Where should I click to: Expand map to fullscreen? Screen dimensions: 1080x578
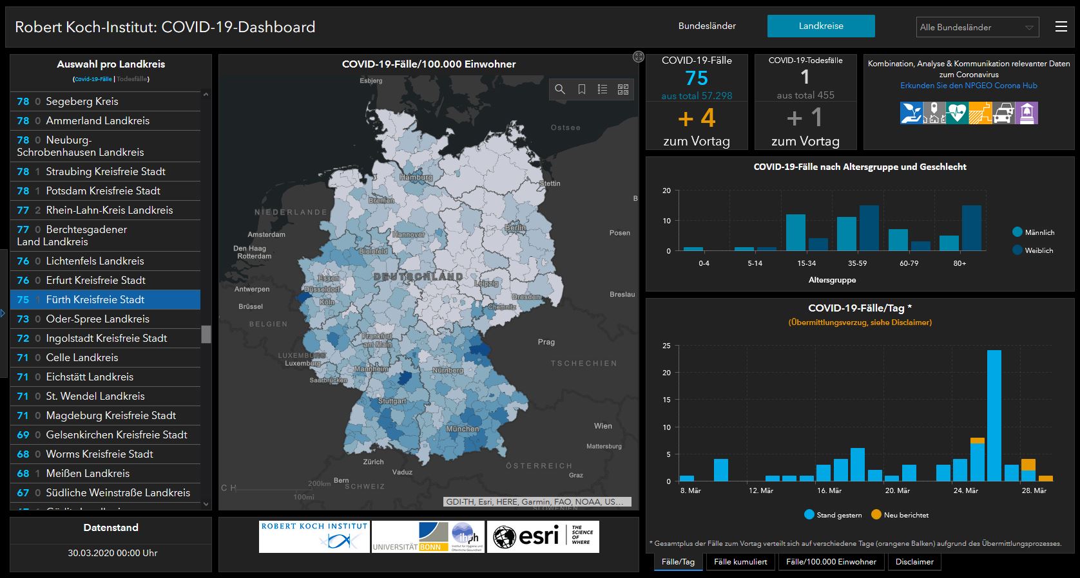[638, 57]
